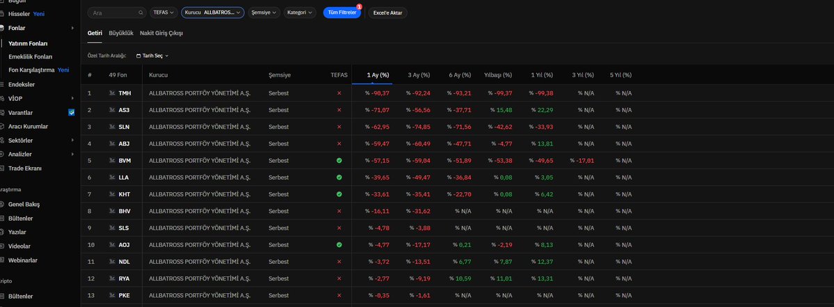Expand the Analizler sidebar submenu arrow
This screenshot has width=834, height=307.
point(72,155)
